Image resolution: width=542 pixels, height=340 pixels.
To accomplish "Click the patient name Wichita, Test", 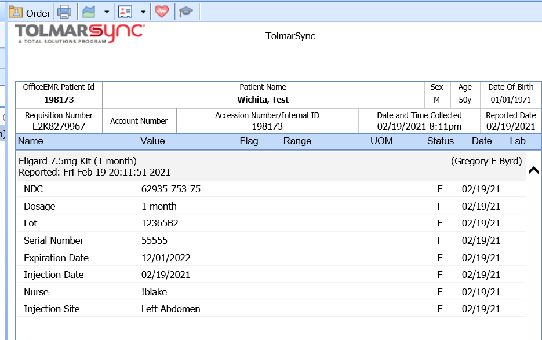I will coord(263,100).
